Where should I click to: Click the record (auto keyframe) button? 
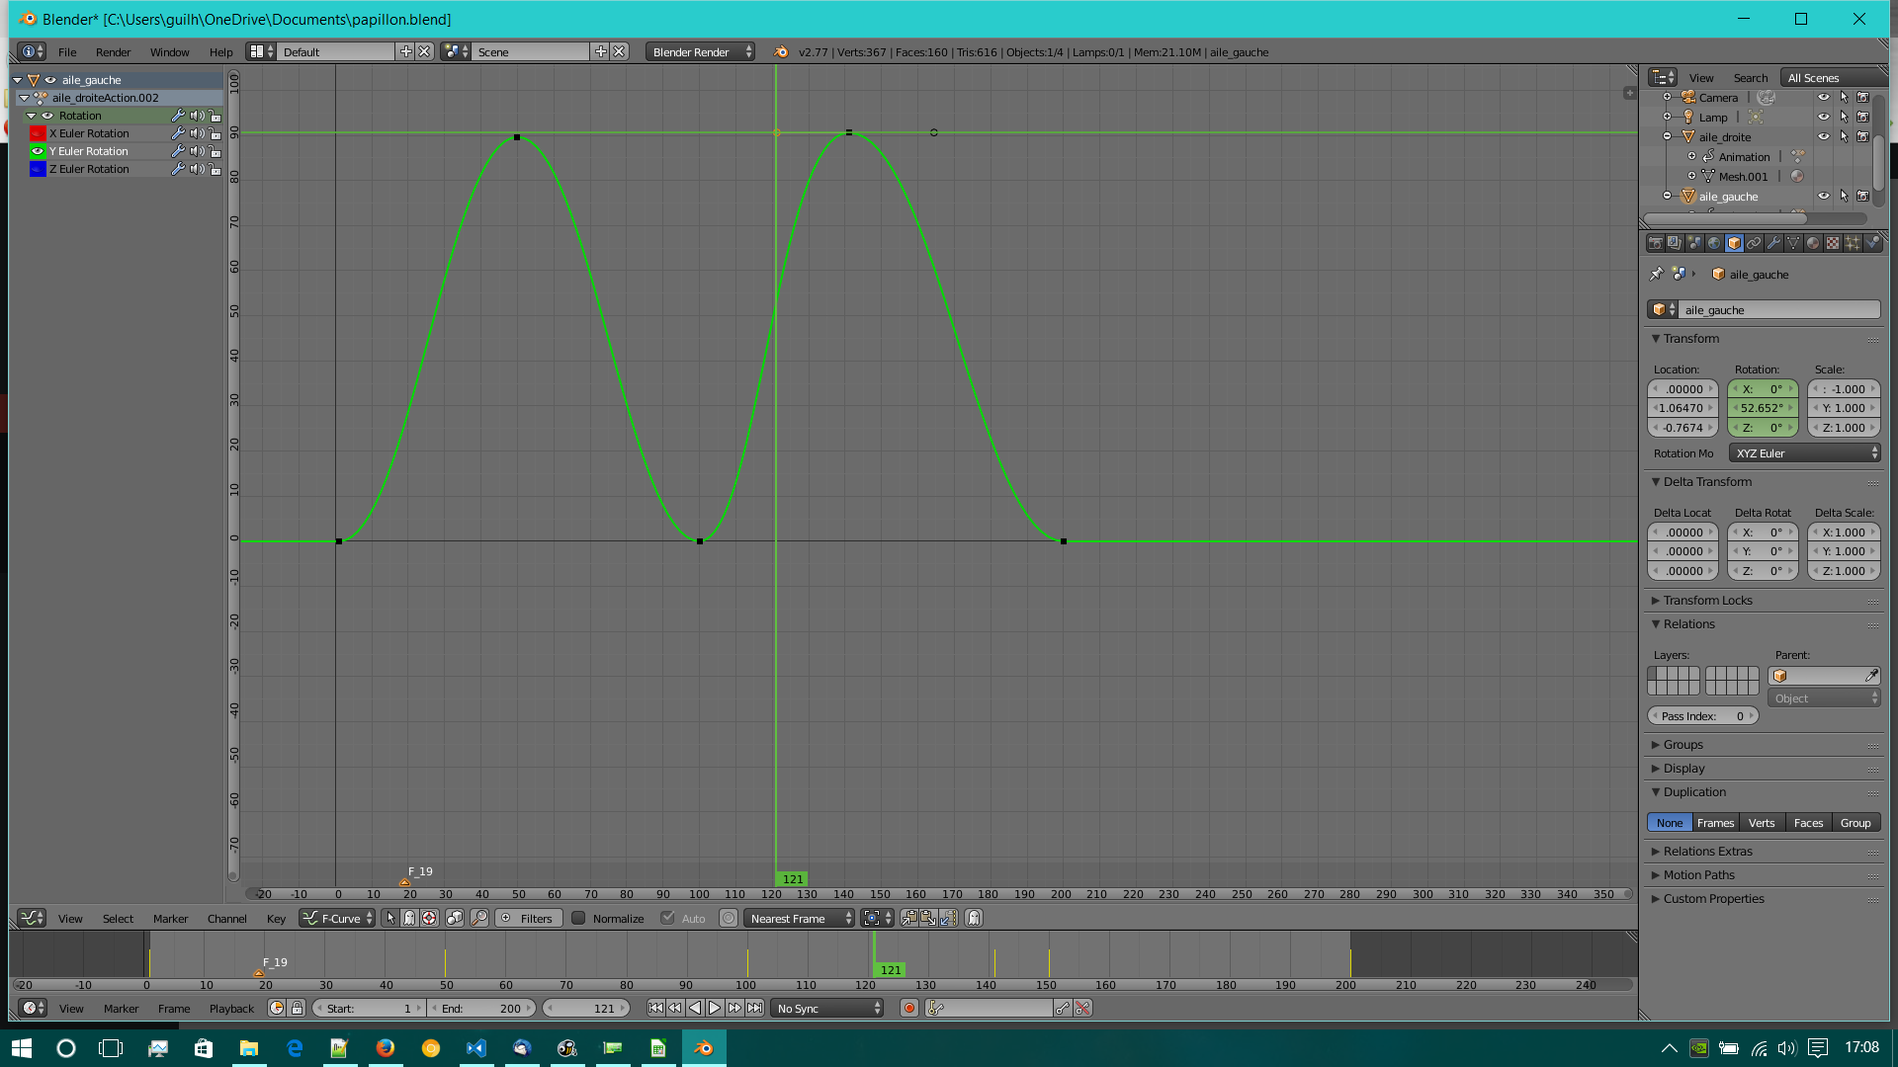(x=909, y=1009)
